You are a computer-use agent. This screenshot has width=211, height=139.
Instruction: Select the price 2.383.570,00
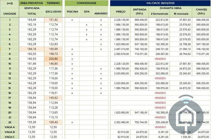pos(121,54)
